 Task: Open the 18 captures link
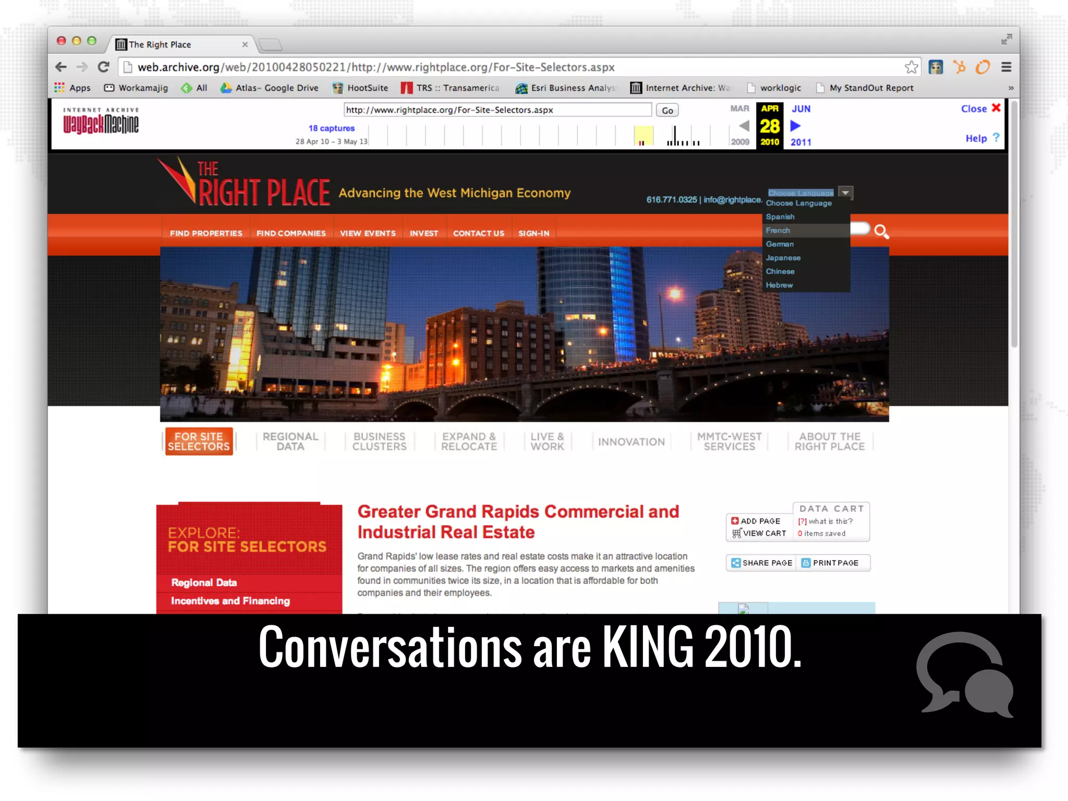click(x=331, y=128)
